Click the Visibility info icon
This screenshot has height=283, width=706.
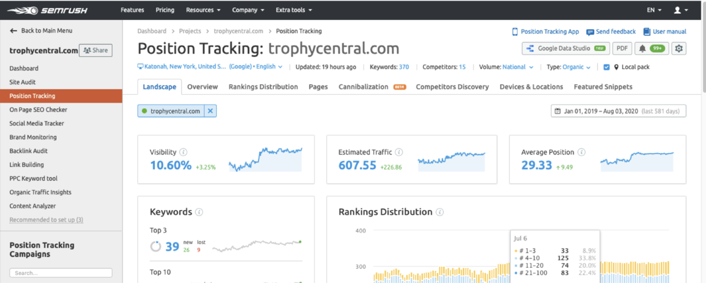pyautogui.click(x=183, y=152)
